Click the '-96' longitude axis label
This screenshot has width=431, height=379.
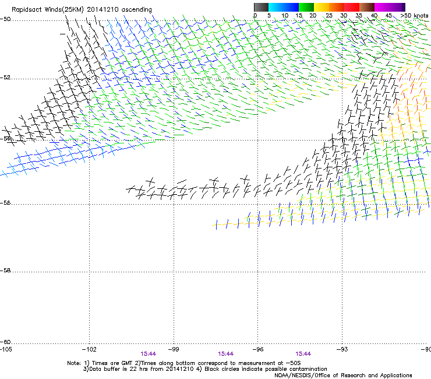[258, 349]
